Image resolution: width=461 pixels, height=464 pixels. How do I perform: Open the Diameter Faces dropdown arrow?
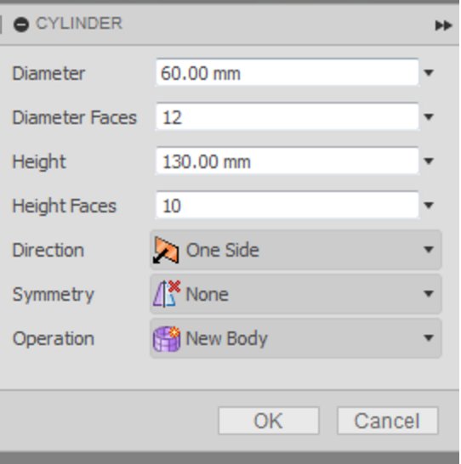pyautogui.click(x=429, y=117)
